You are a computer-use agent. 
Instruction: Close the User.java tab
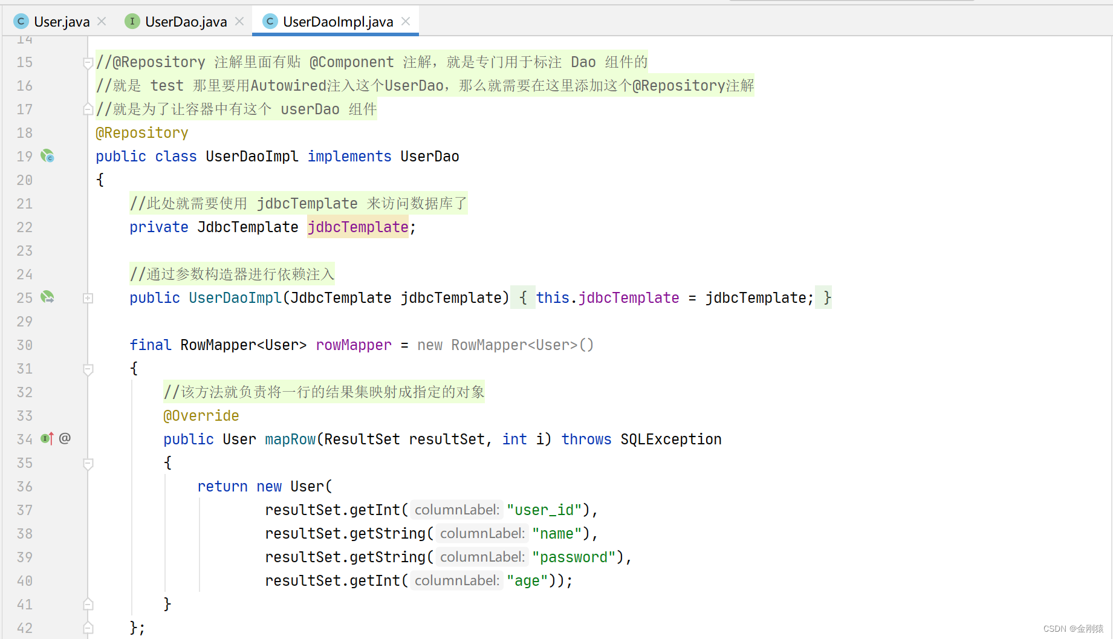pyautogui.click(x=102, y=21)
